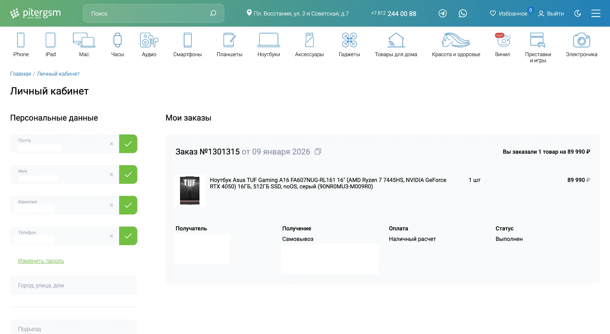Open the iPhone category
This screenshot has width=610, height=334.
coord(21,45)
